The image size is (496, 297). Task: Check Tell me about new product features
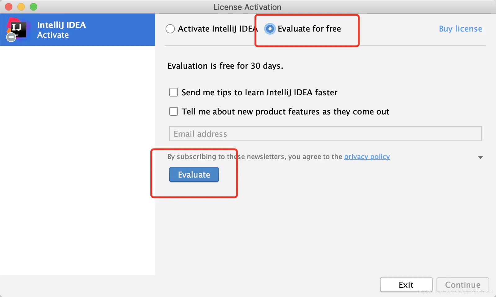(x=174, y=111)
